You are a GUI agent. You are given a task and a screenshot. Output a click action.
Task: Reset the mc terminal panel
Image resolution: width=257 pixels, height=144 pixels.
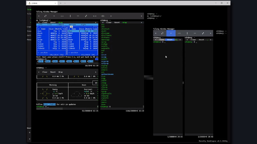[x=53, y=22]
